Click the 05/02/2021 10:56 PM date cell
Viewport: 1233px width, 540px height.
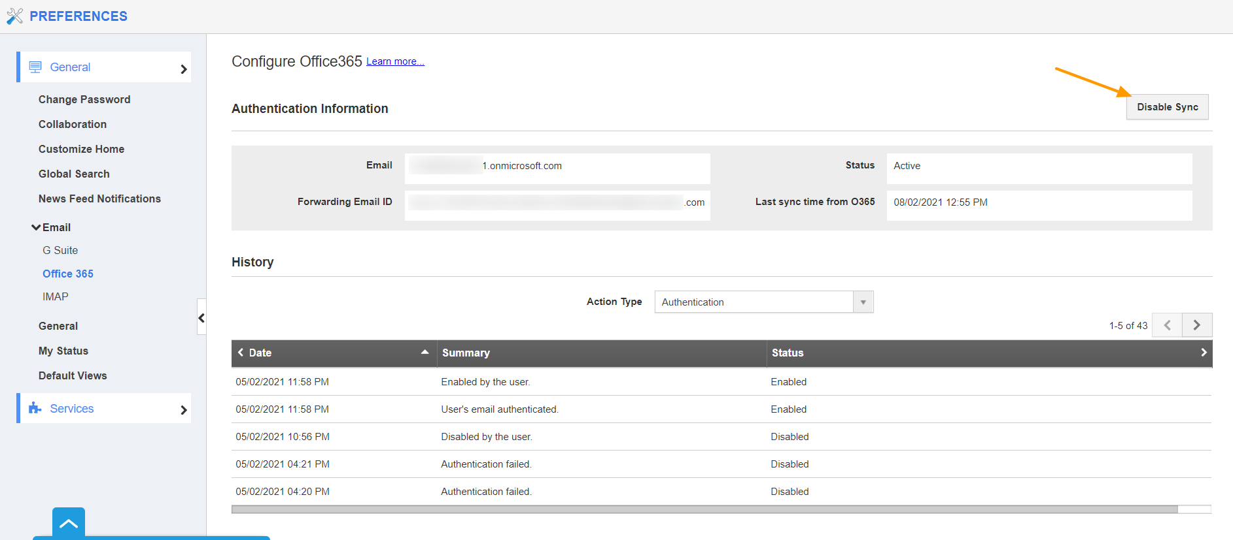click(283, 437)
